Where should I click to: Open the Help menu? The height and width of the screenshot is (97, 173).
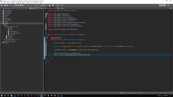[x=40, y=3]
